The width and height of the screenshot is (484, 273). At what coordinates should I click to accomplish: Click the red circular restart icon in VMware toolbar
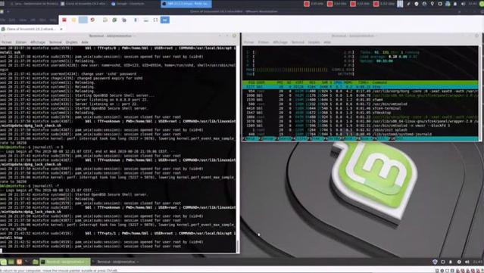pos(92,20)
